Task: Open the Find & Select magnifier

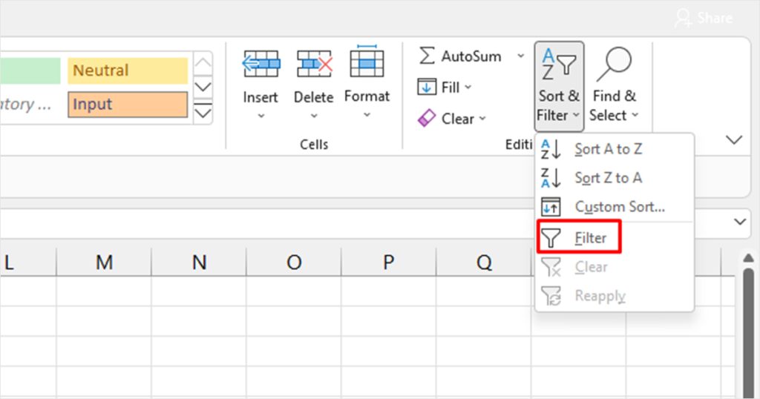Action: point(613,65)
